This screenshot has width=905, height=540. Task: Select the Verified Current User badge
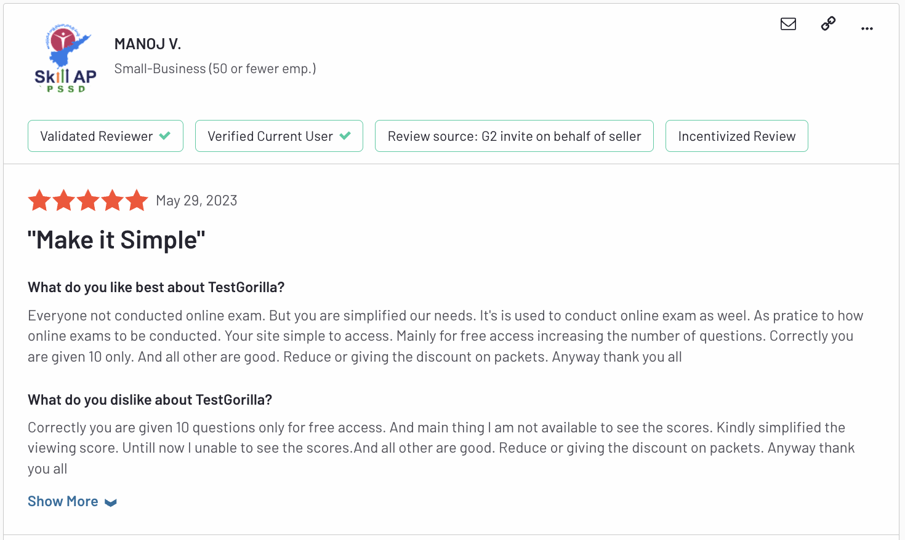[x=279, y=136]
